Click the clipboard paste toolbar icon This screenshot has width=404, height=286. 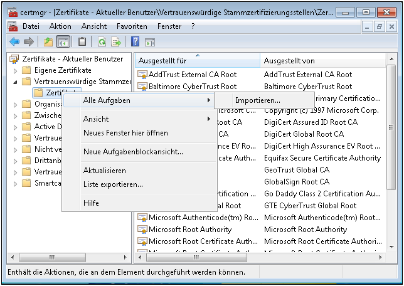(82, 41)
